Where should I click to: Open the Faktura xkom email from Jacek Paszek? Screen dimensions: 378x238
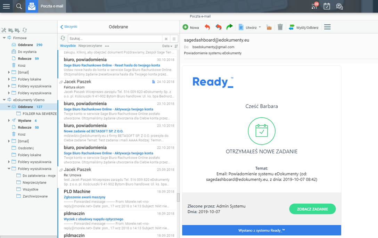pyautogui.click(x=117, y=89)
